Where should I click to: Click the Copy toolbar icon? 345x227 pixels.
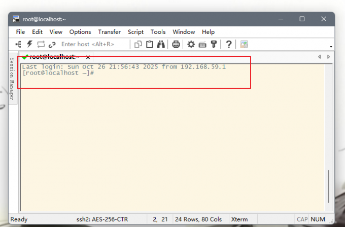pos(138,45)
